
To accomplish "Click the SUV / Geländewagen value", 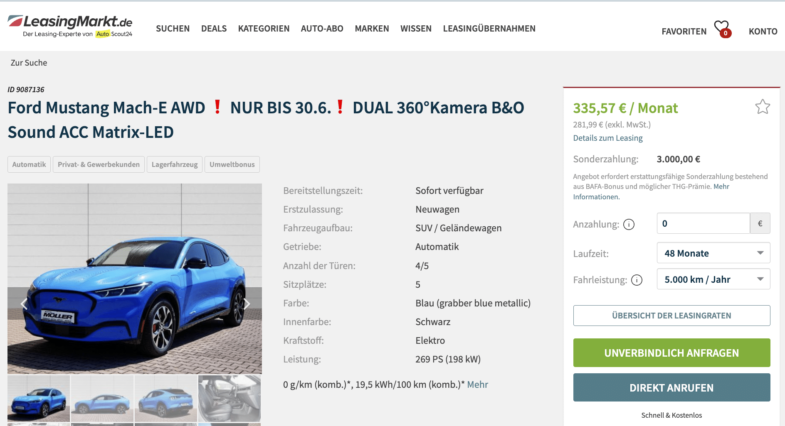I will [459, 228].
